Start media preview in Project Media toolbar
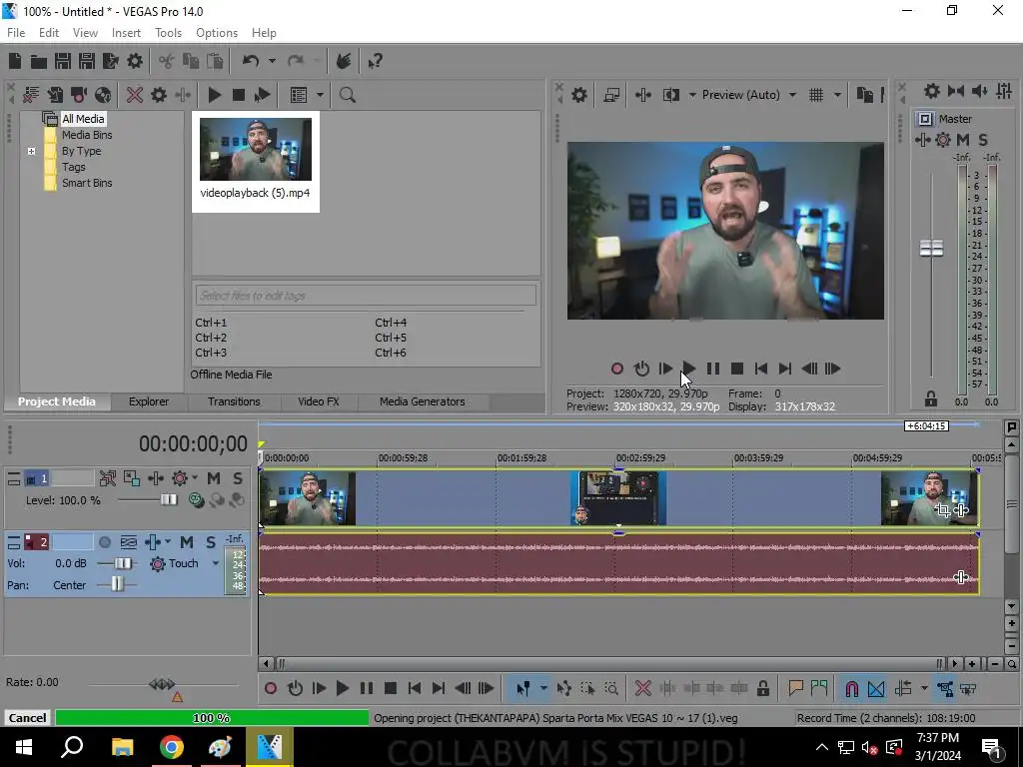This screenshot has height=767, width=1023. (x=214, y=95)
